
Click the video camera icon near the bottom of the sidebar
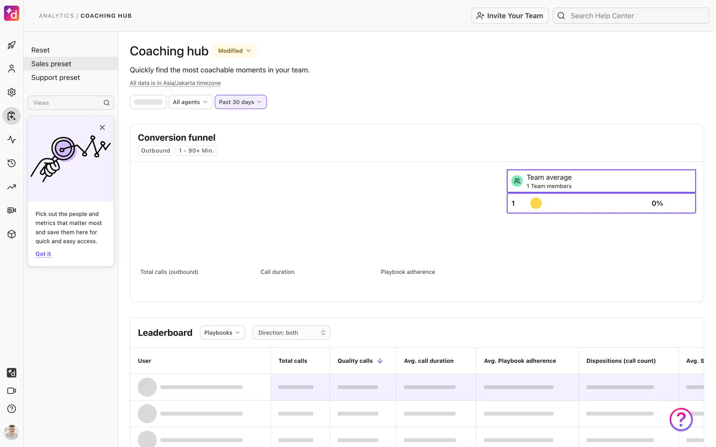click(12, 391)
